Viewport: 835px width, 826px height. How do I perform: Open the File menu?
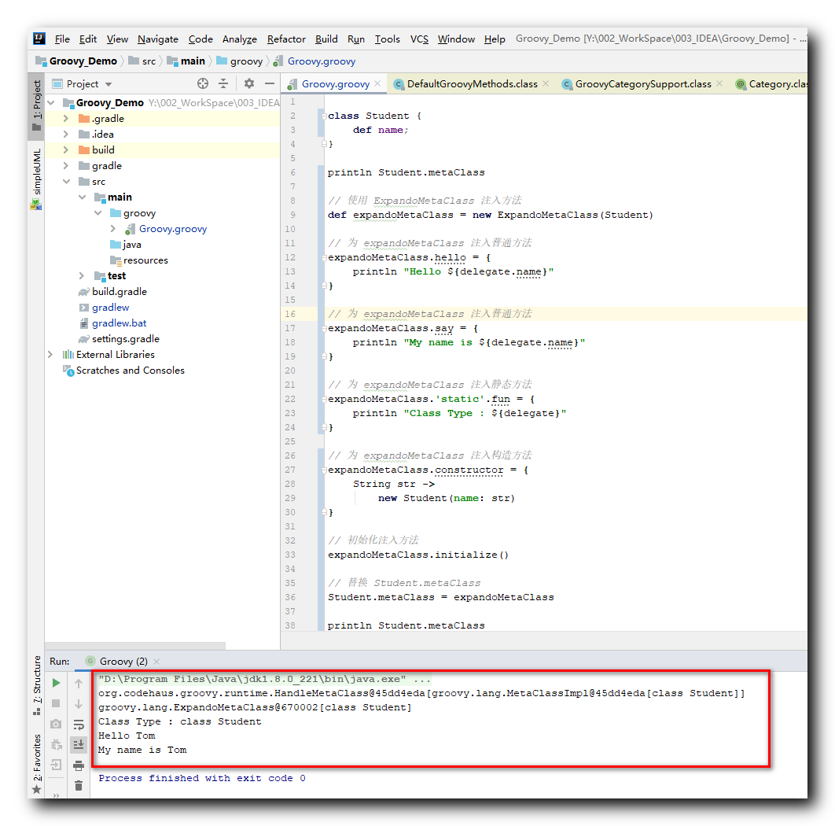[62, 39]
